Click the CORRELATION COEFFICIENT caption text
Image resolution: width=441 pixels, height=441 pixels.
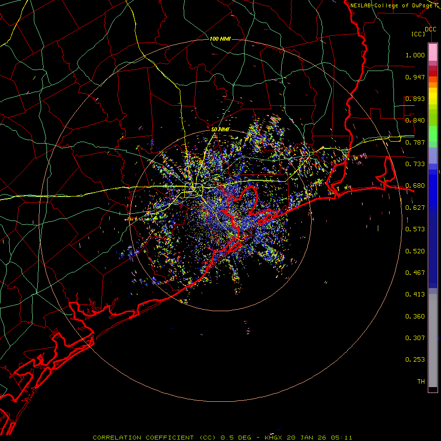143,438
